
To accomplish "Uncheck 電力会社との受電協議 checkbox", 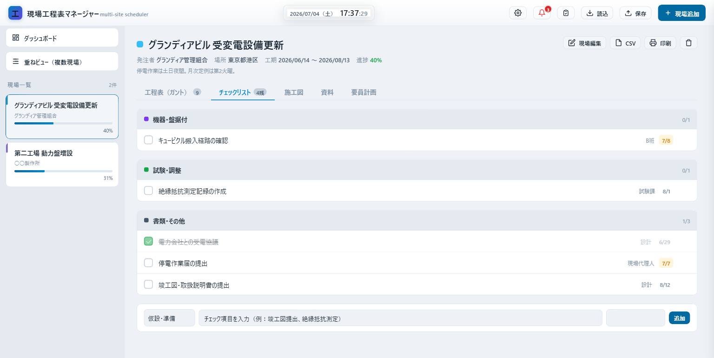I will pyautogui.click(x=148, y=241).
